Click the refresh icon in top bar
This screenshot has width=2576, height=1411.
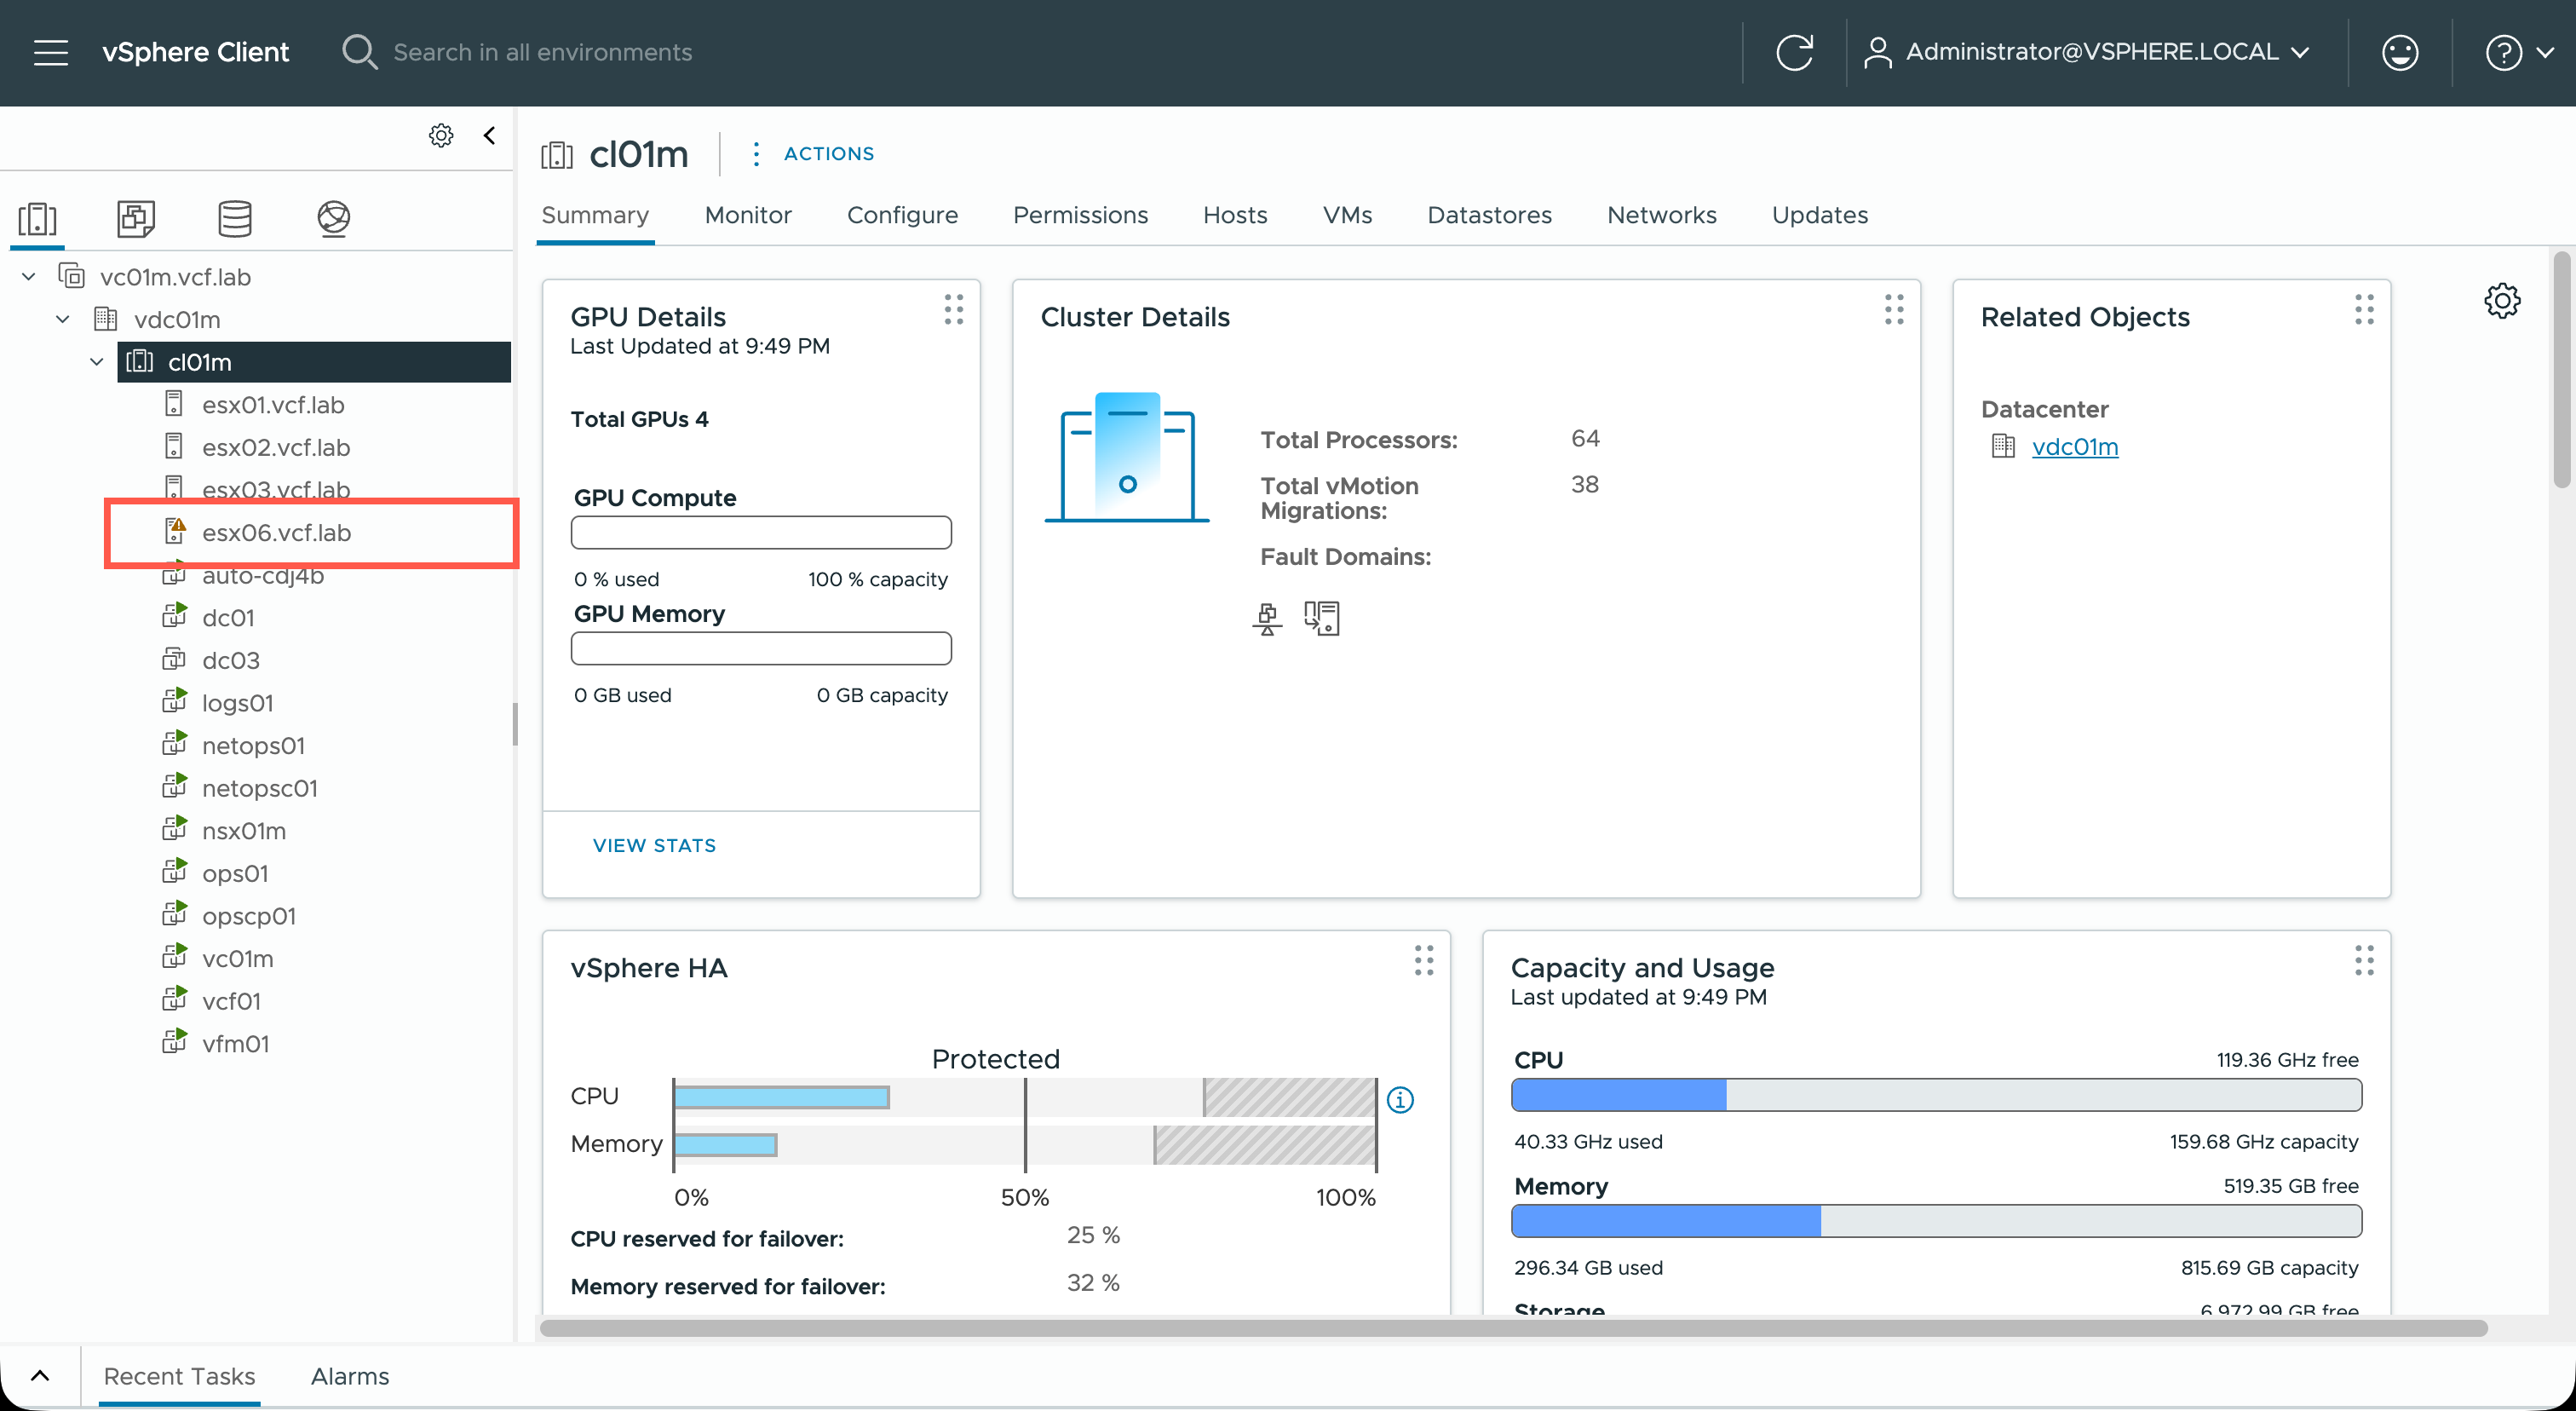pyautogui.click(x=1794, y=52)
